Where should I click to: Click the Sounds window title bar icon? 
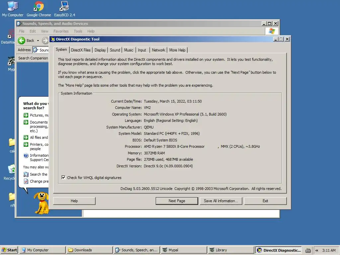click(19, 24)
